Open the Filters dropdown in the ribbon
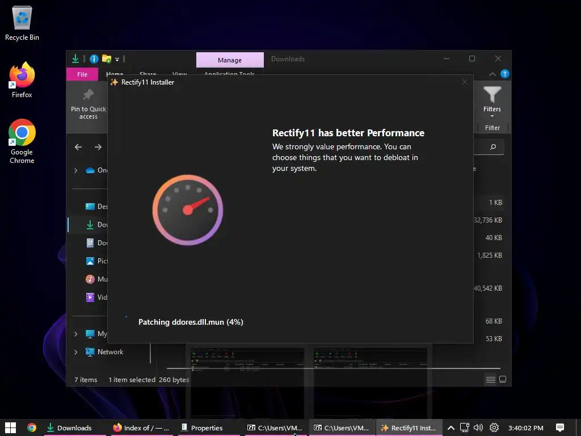This screenshot has width=581, height=436. [x=492, y=101]
